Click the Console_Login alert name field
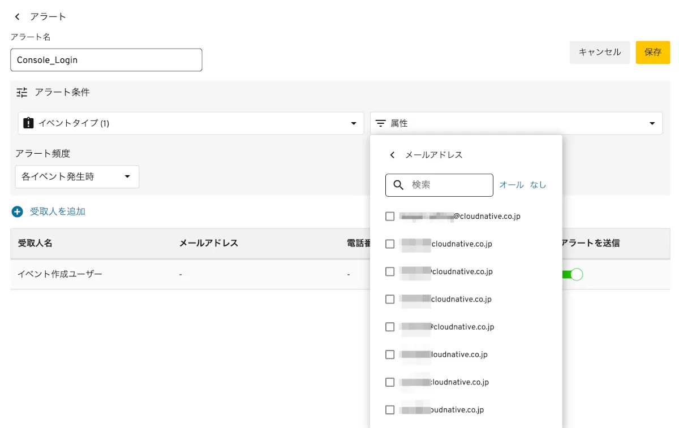The image size is (679, 428). click(x=106, y=60)
